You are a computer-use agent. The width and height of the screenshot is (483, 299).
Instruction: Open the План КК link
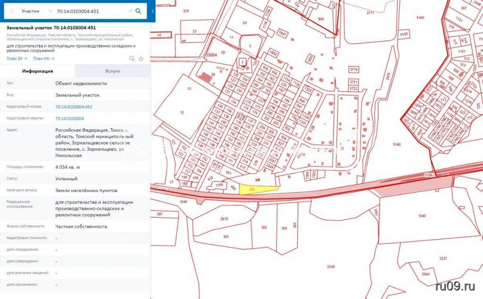43,58
